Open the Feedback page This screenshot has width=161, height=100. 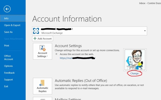[9, 73]
